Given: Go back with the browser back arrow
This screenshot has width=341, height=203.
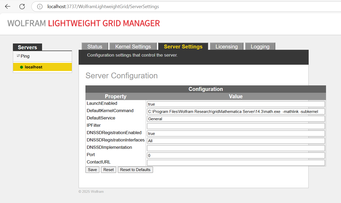Looking at the screenshot, I should (x=8, y=7).
